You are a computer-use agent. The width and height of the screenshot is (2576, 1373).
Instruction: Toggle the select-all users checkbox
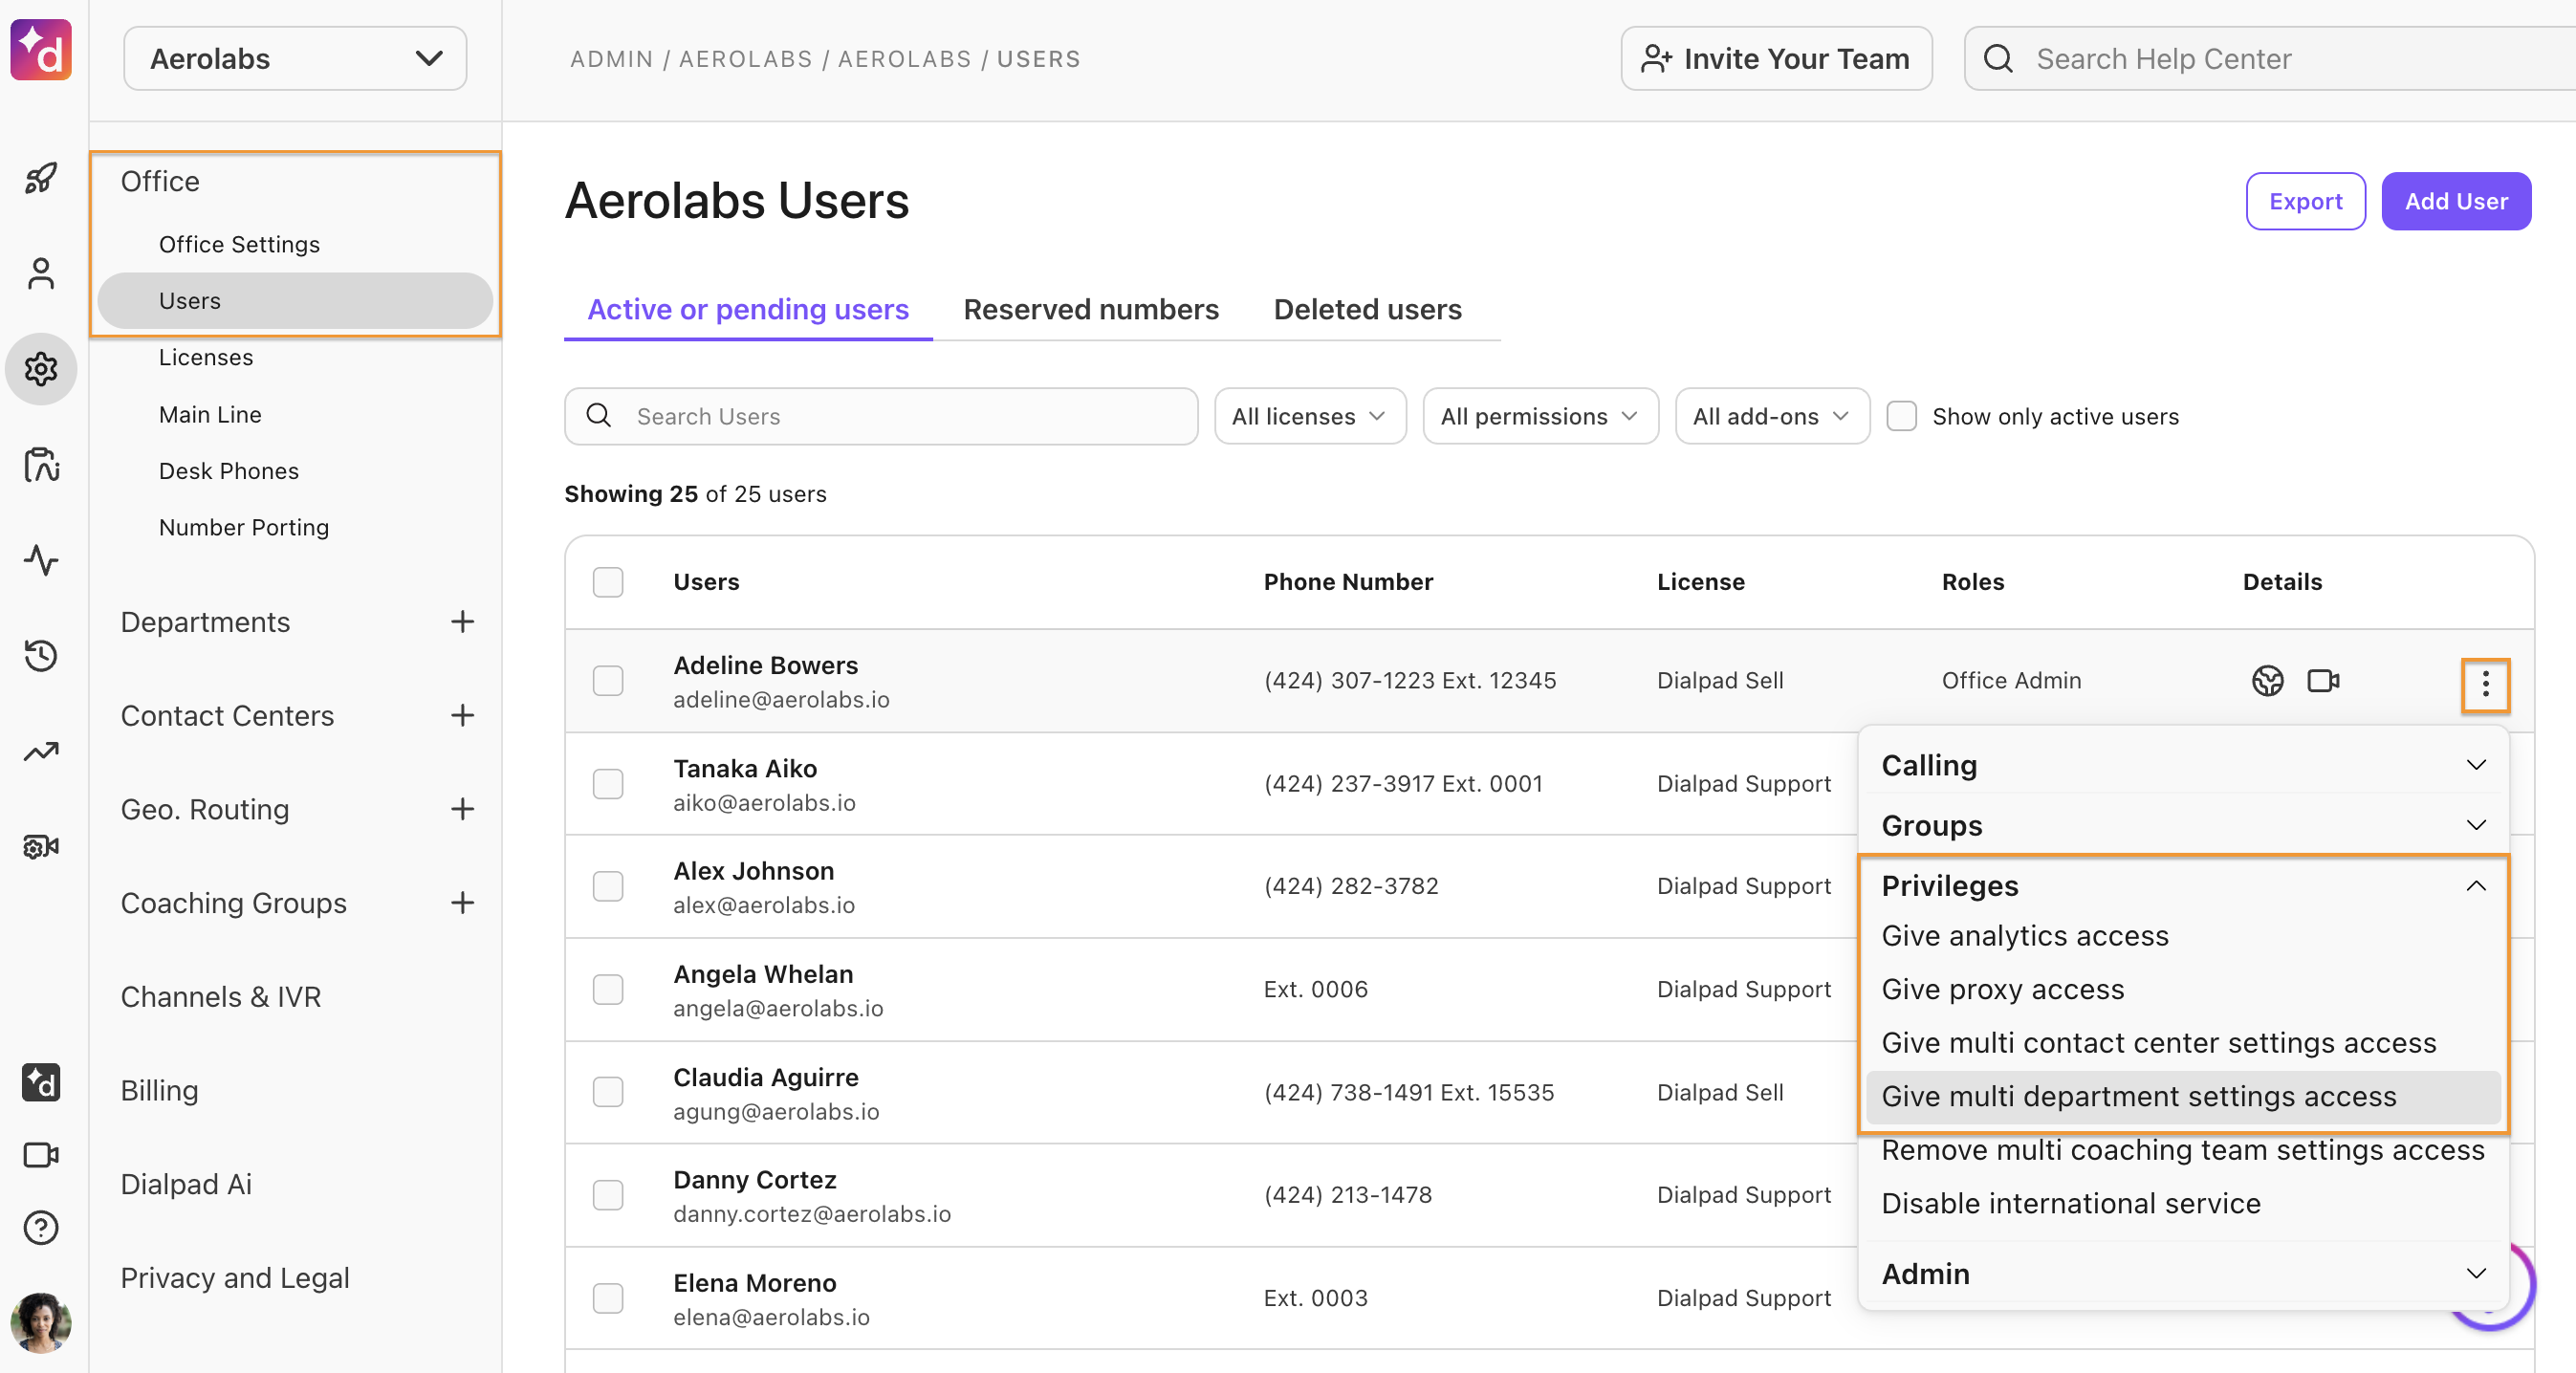[x=608, y=582]
